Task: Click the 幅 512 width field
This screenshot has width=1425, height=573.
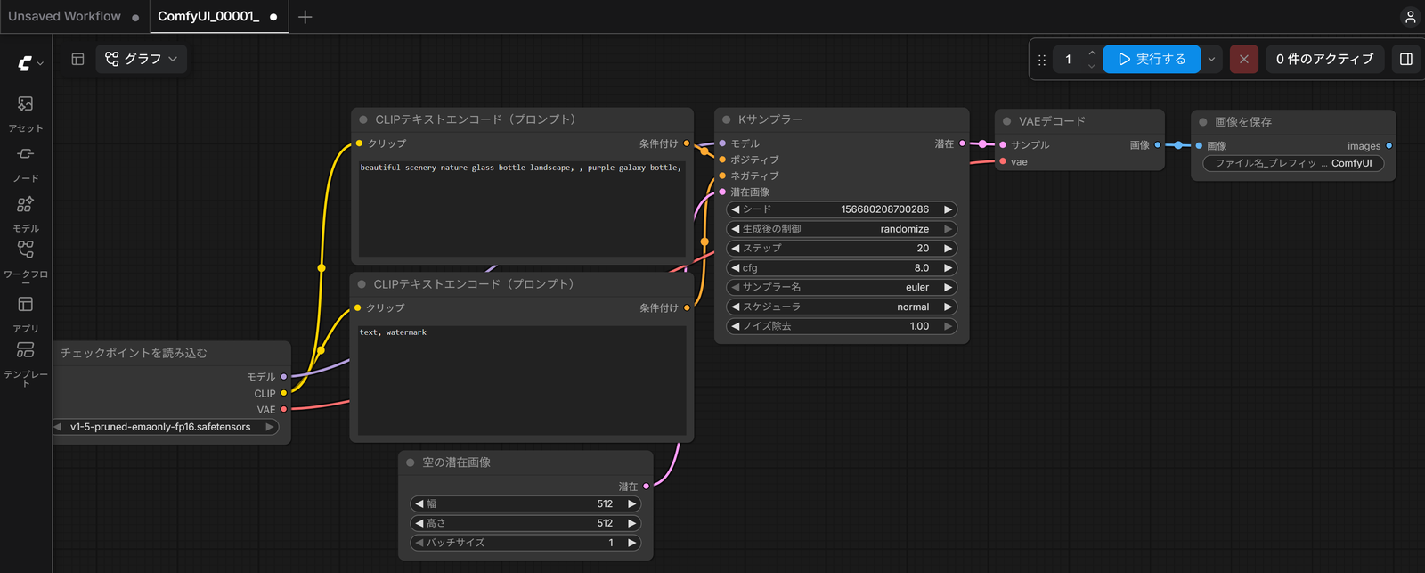Action: [x=525, y=503]
